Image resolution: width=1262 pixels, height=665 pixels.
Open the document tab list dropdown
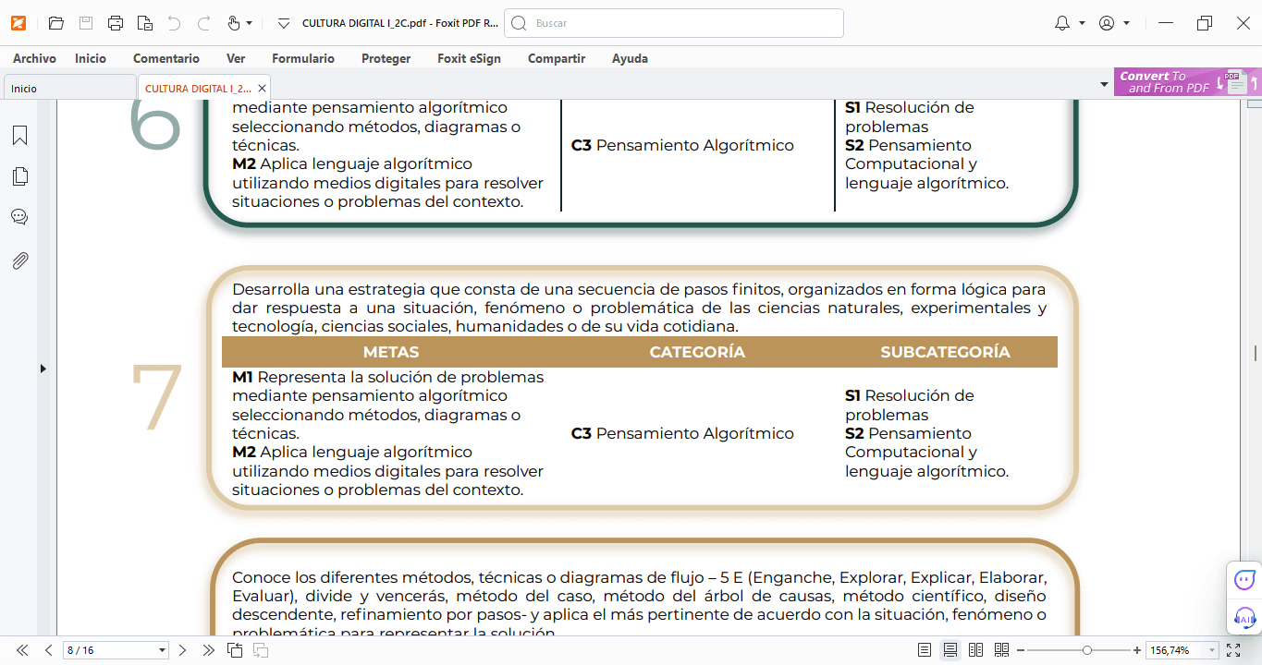(1104, 85)
